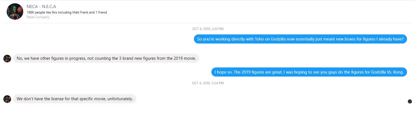Click the tiny seen-receipt avatar at bottom right

pos(410,101)
